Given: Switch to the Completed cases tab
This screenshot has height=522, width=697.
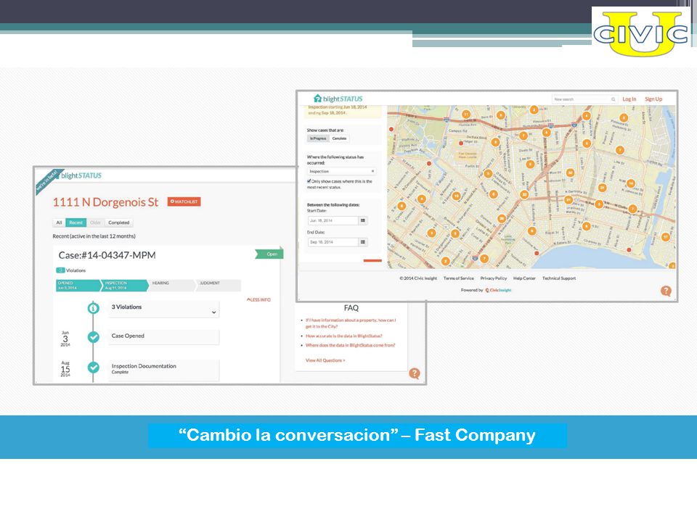Looking at the screenshot, I should (118, 223).
